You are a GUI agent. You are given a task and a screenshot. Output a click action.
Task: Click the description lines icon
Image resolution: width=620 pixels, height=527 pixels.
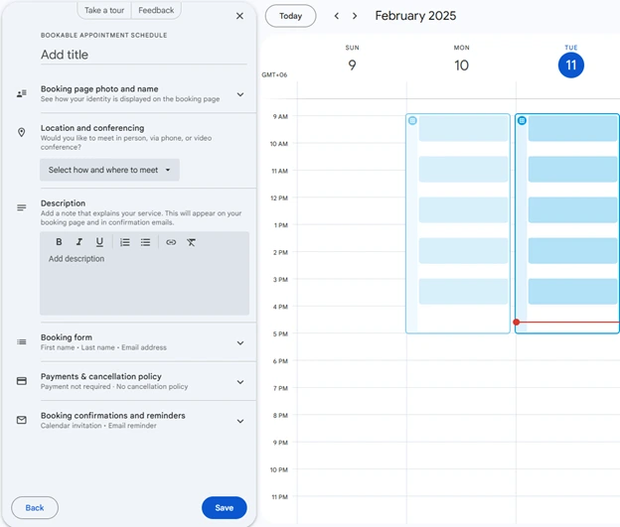pyautogui.click(x=22, y=207)
